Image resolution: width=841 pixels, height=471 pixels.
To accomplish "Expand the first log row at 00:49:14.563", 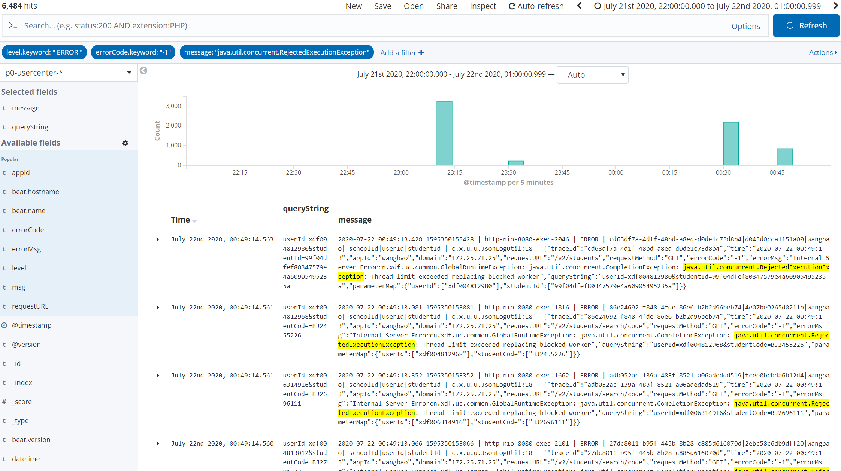I will coord(158,239).
